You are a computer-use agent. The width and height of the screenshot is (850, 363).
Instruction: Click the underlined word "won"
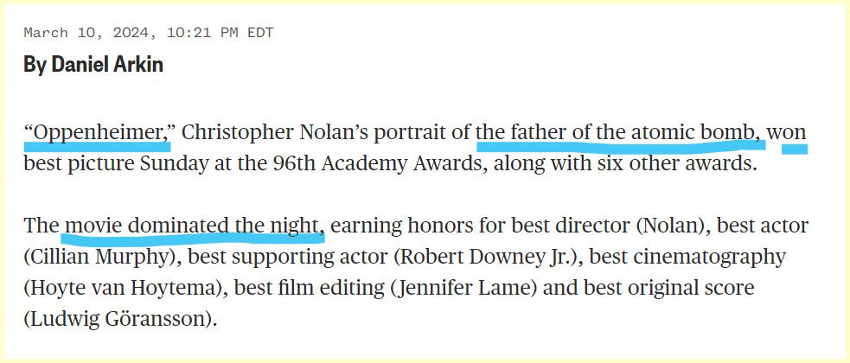(x=787, y=132)
